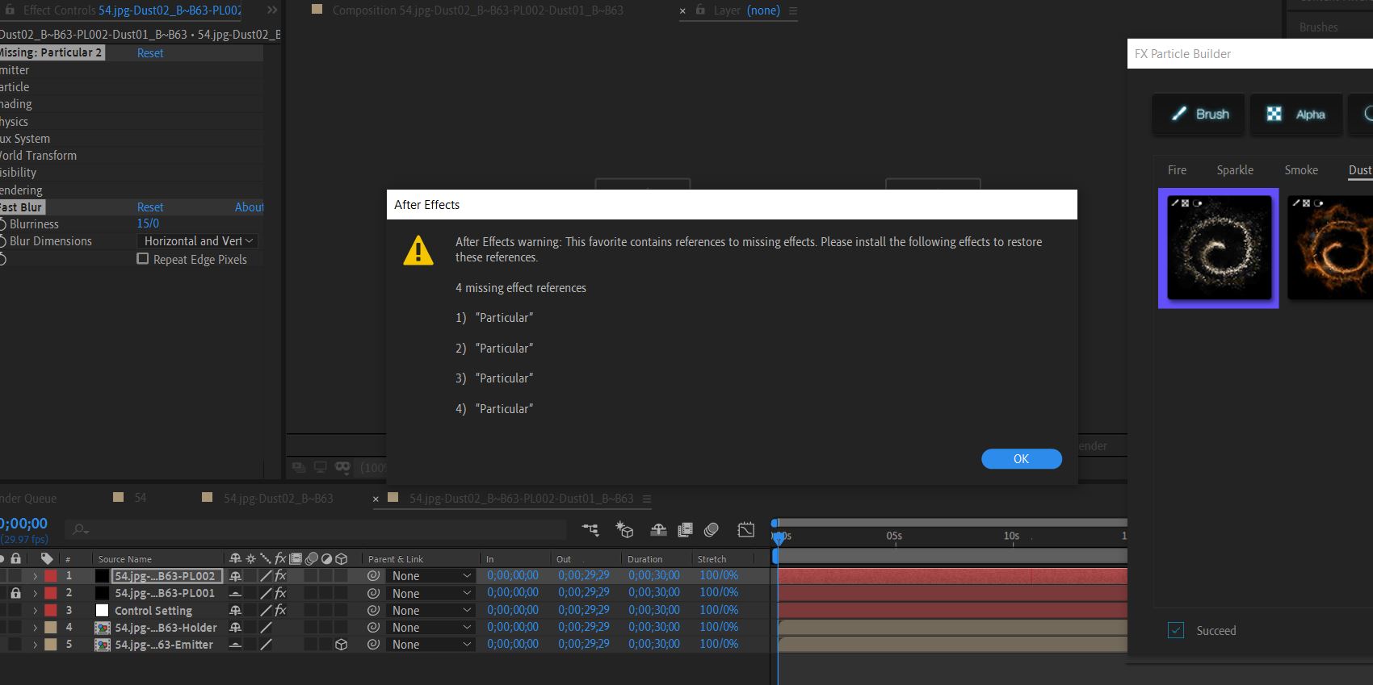The width and height of the screenshot is (1373, 685).
Task: Click Brush button in FX Particle Builder
Action: (1199, 114)
